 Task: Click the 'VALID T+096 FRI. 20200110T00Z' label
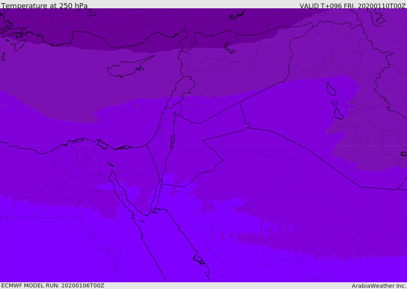coord(353,6)
